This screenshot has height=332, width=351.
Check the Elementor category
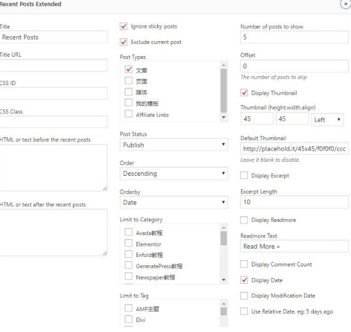tap(129, 243)
